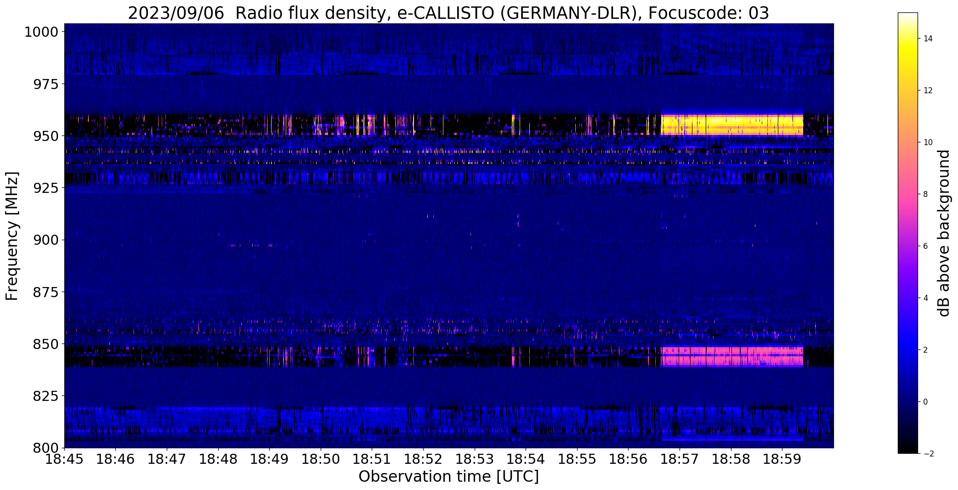958x490 pixels.
Task: Click the colorbar 6 tick label
Action: (x=925, y=246)
